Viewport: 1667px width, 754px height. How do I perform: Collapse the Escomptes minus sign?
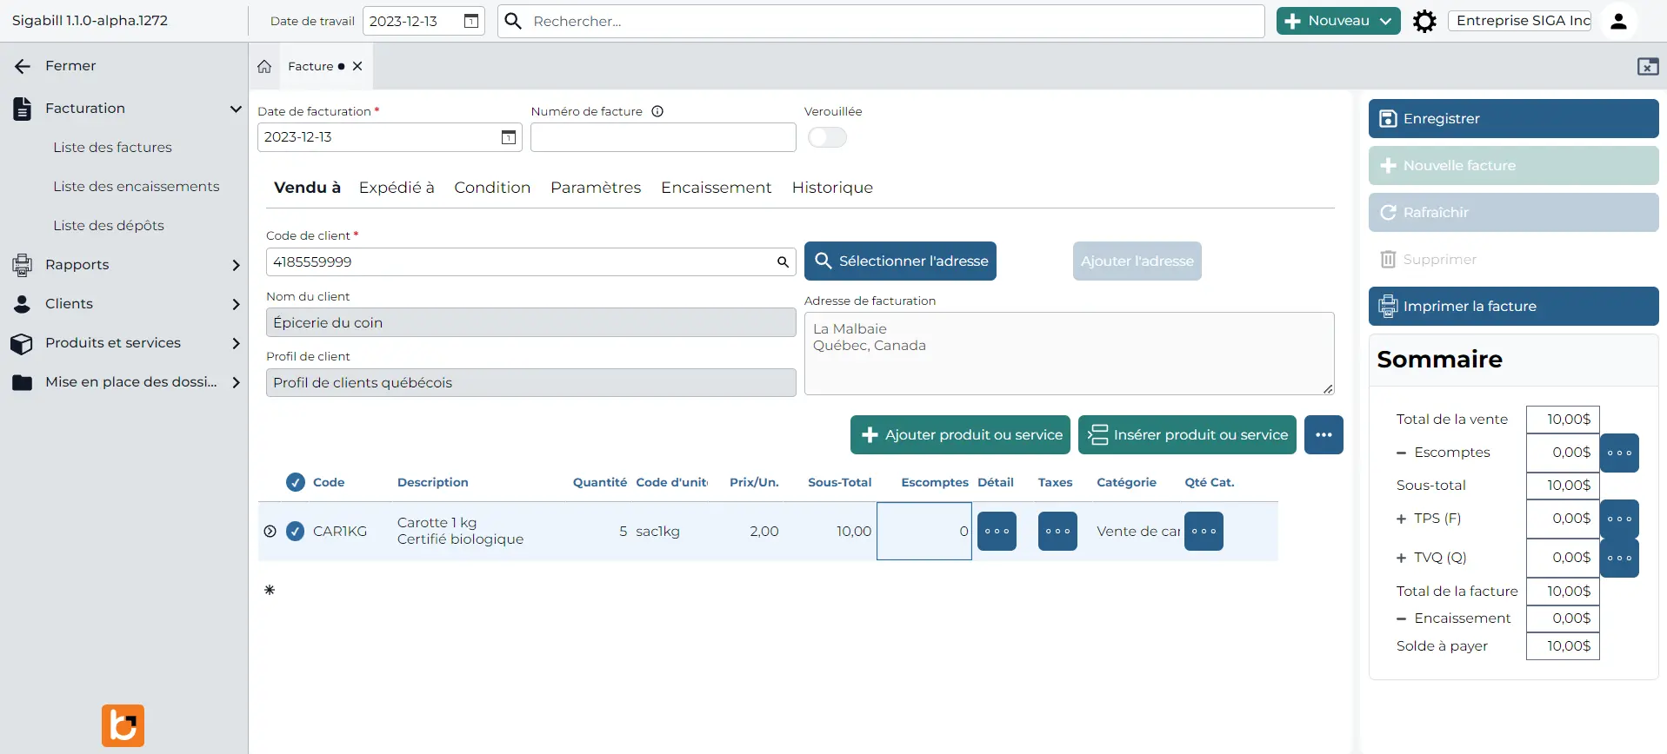click(x=1401, y=453)
